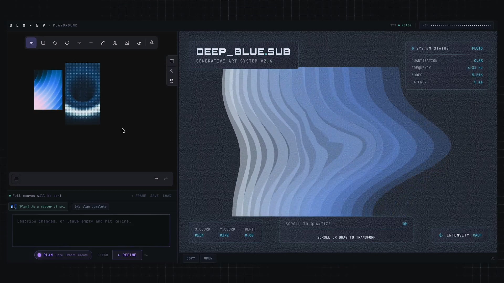Open the hamburger menu on canvas
Image resolution: width=504 pixels, height=283 pixels.
(x=16, y=179)
